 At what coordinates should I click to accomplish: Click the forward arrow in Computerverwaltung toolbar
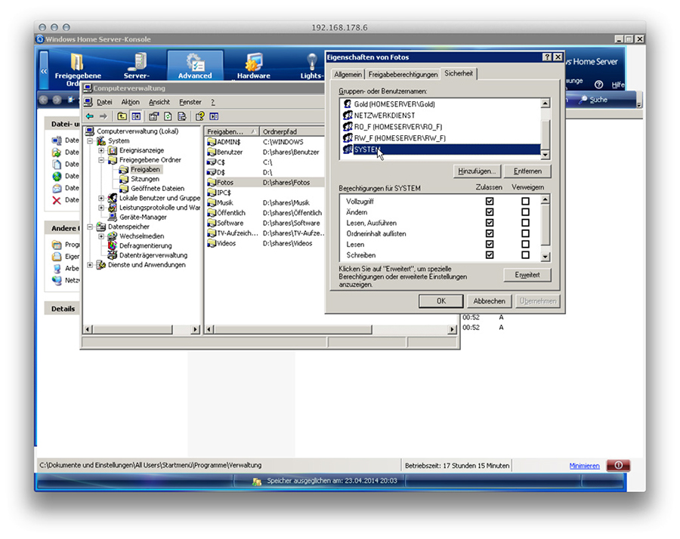(x=104, y=116)
